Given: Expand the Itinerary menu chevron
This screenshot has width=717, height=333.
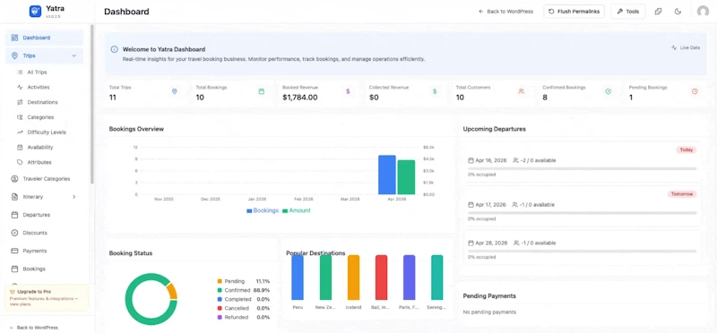Looking at the screenshot, I should pos(74,197).
